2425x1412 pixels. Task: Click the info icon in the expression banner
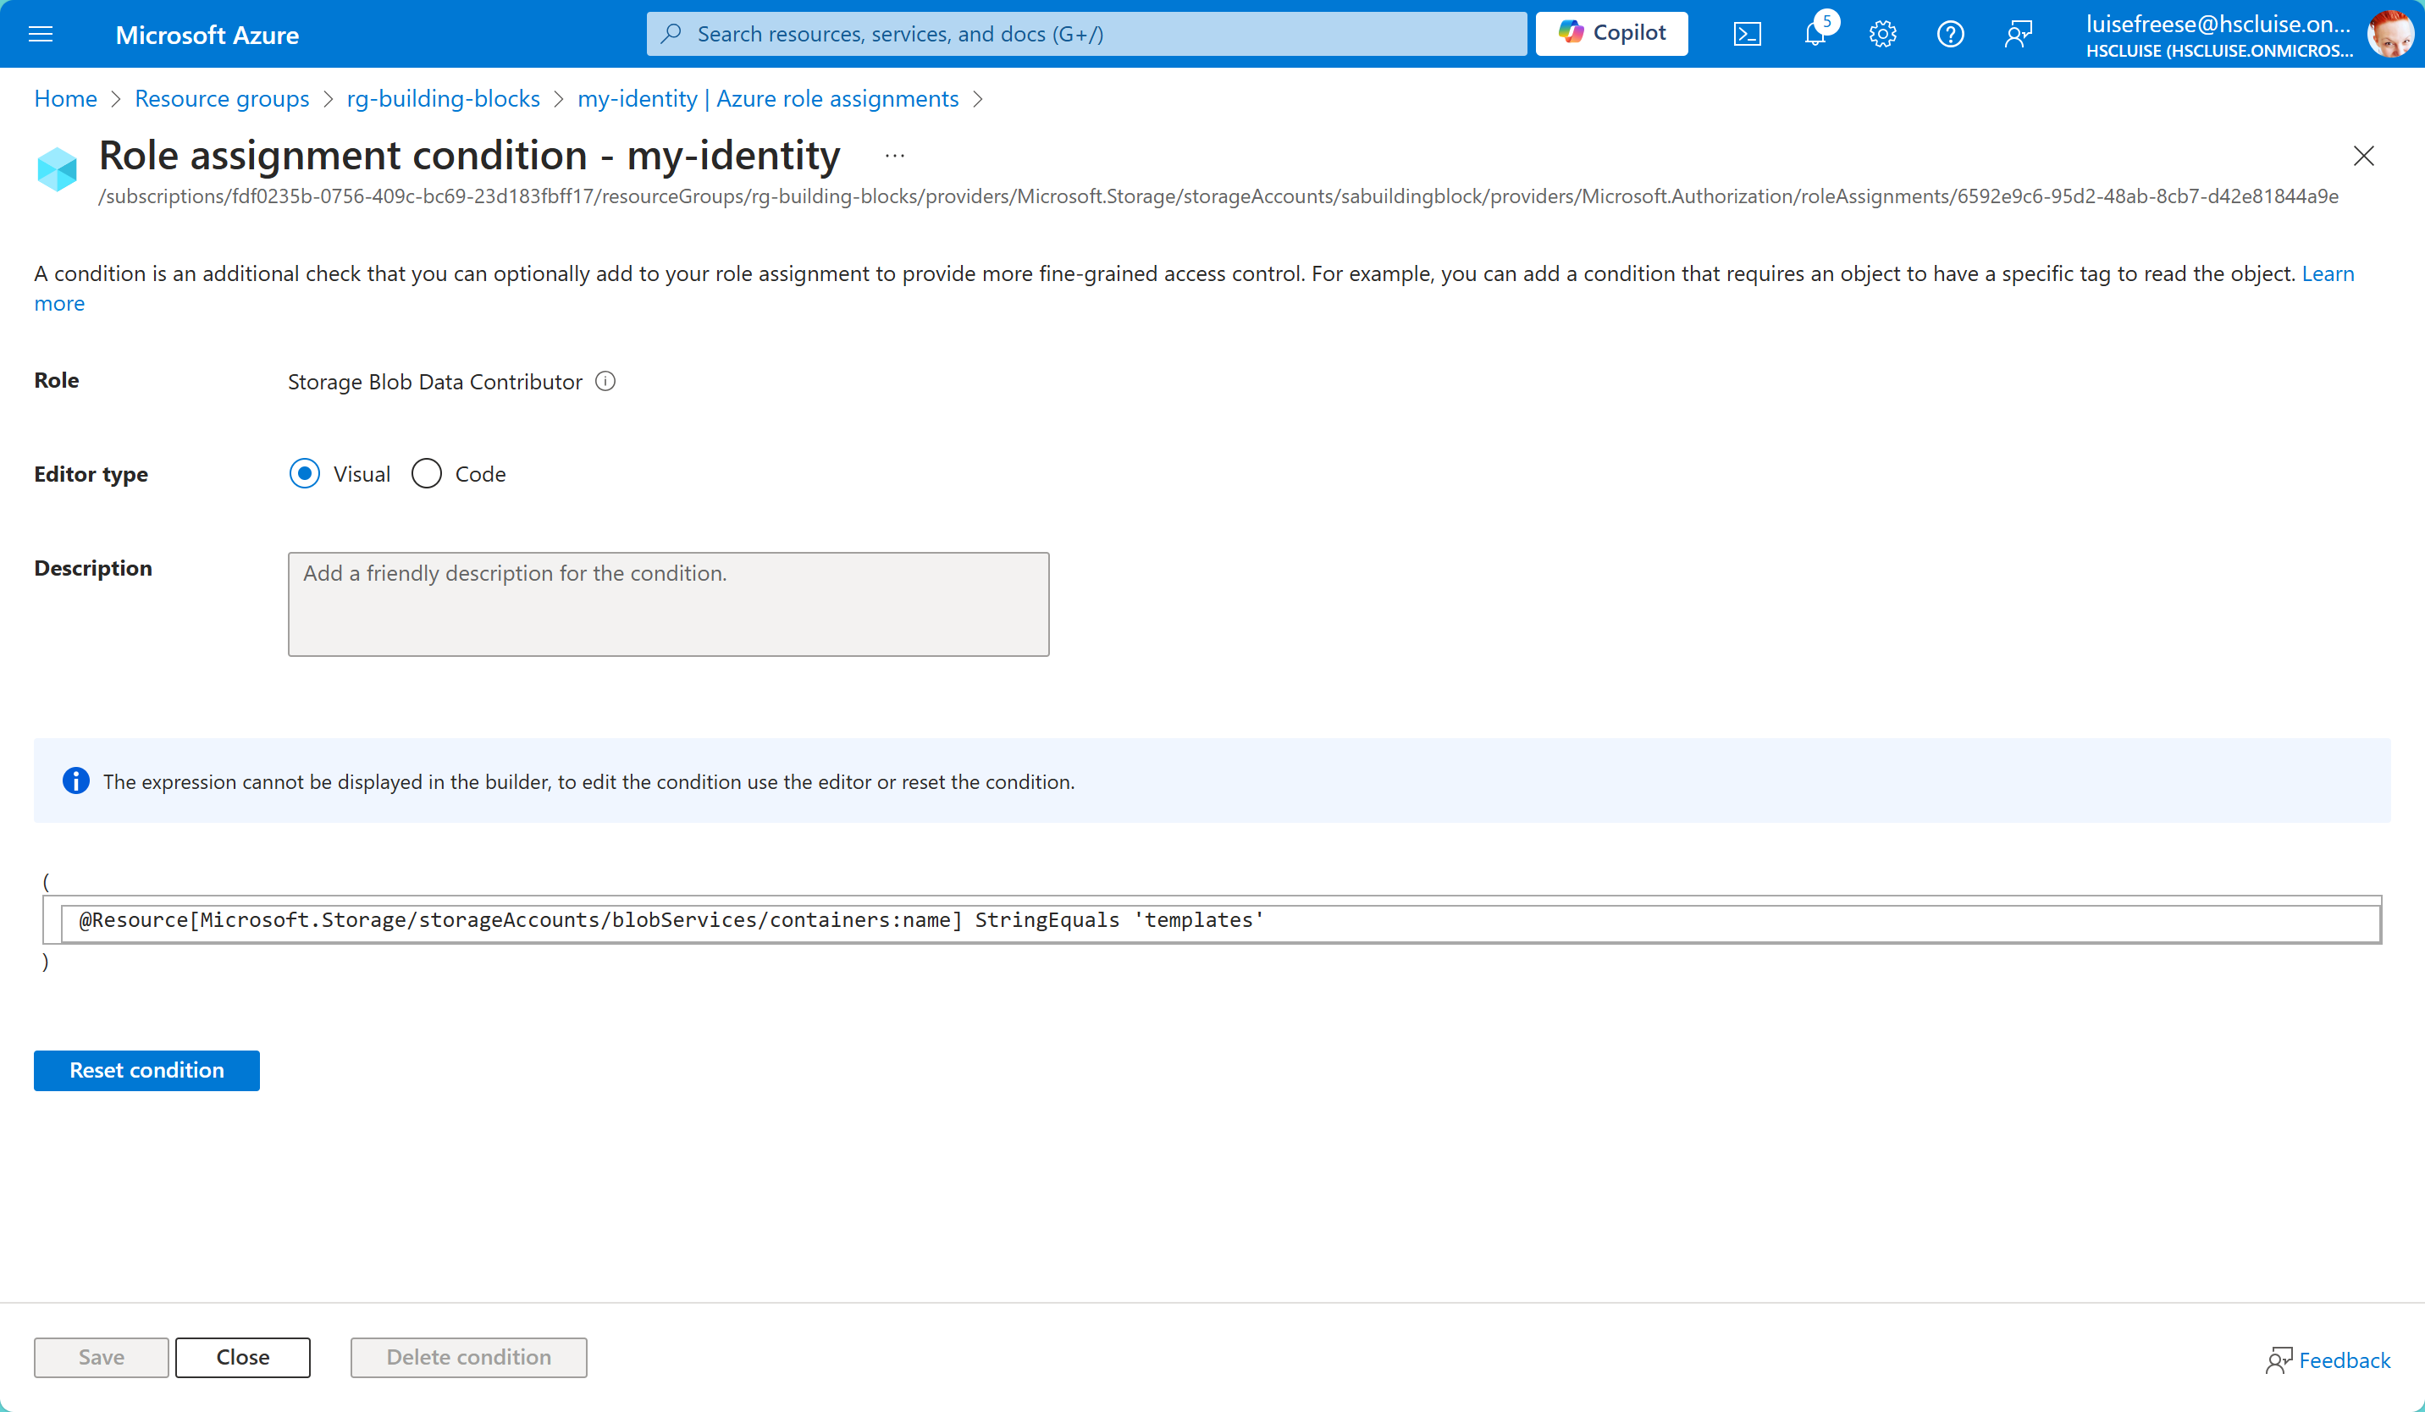[x=76, y=781]
